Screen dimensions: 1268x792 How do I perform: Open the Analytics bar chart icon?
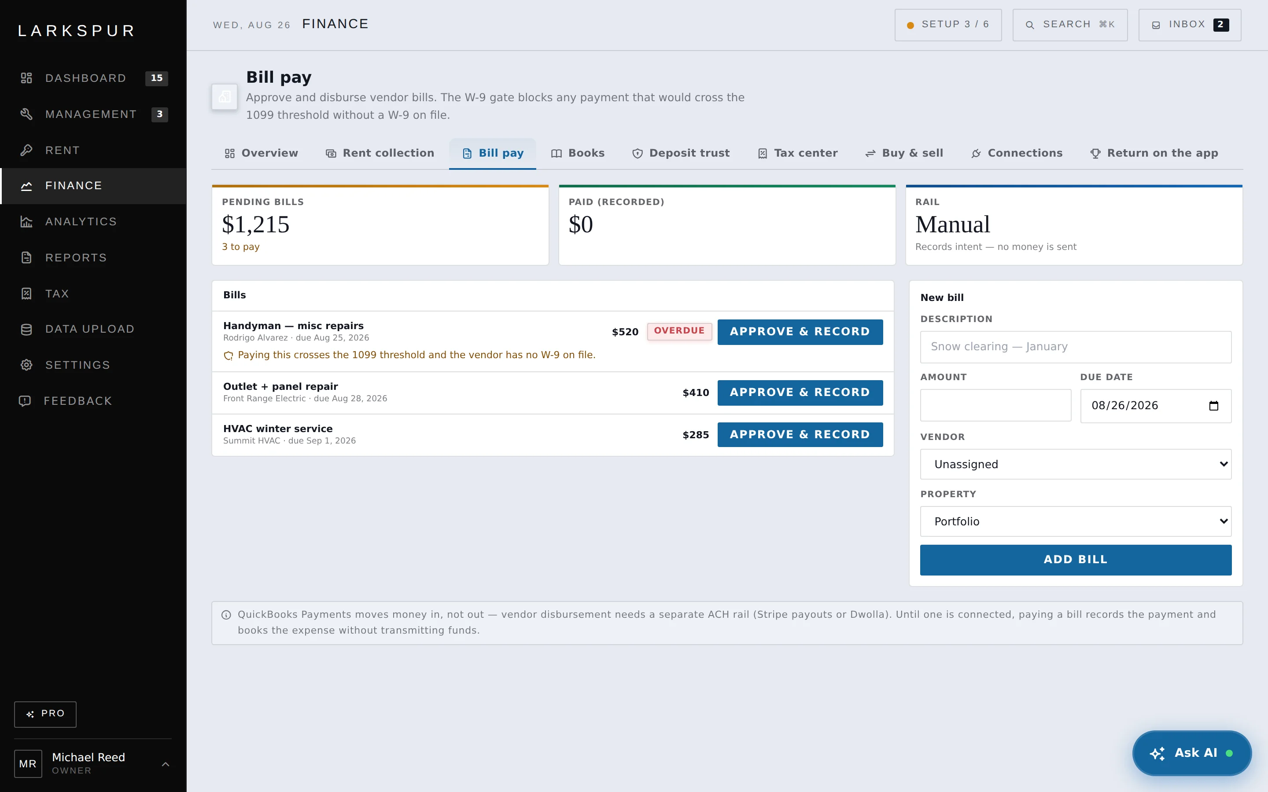26,222
